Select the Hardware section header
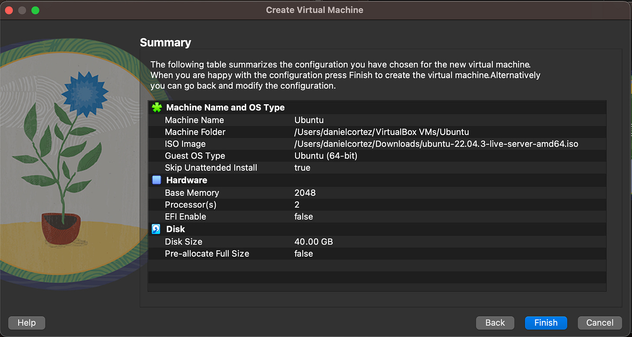The image size is (632, 337). [187, 180]
